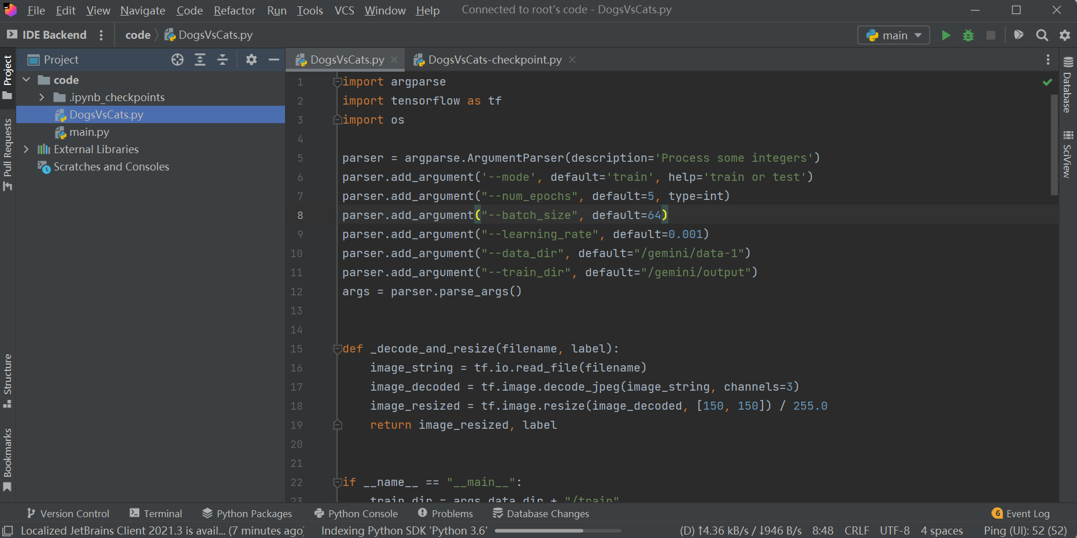Select main.py in the Project tree

click(89, 132)
